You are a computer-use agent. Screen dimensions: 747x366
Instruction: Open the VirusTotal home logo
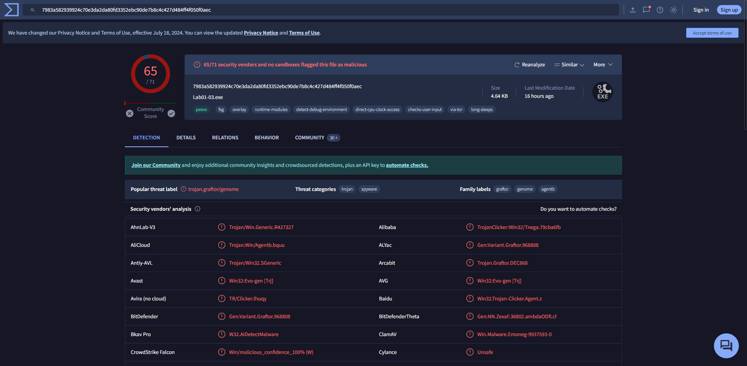click(11, 10)
